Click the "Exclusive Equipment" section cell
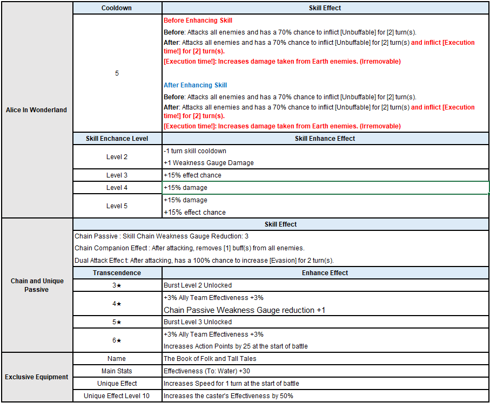This screenshot has height=403, width=490. (x=36, y=377)
